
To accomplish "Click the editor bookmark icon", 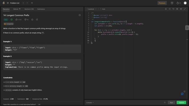I will 166,9.
